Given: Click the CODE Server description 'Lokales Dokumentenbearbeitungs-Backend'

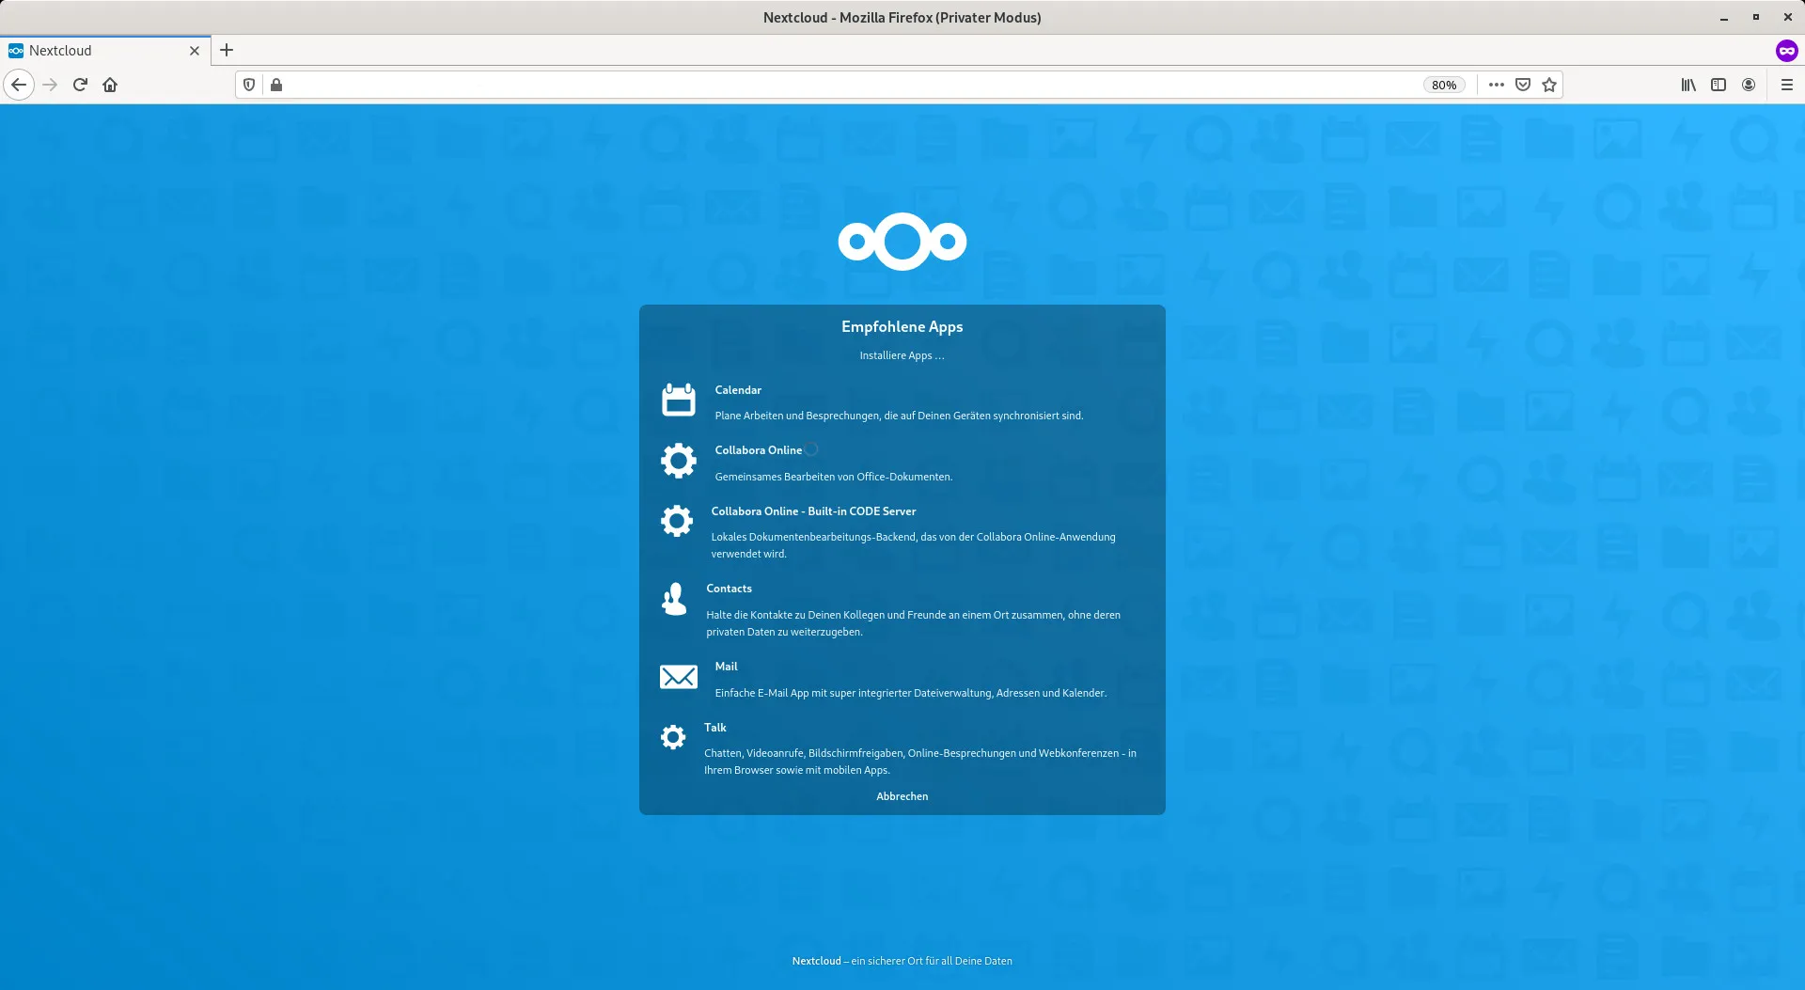Looking at the screenshot, I should click(x=913, y=545).
